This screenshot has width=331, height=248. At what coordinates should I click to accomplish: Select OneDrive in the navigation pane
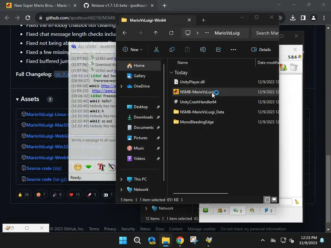142,86
